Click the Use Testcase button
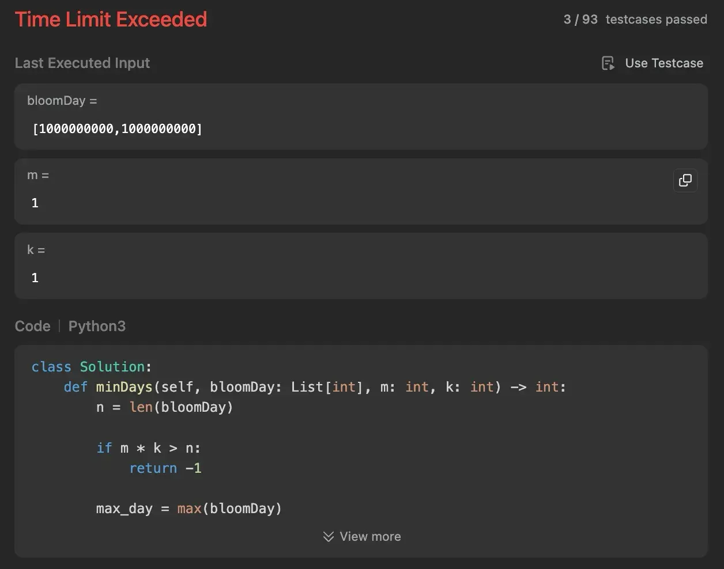This screenshot has width=724, height=569. tap(652, 63)
